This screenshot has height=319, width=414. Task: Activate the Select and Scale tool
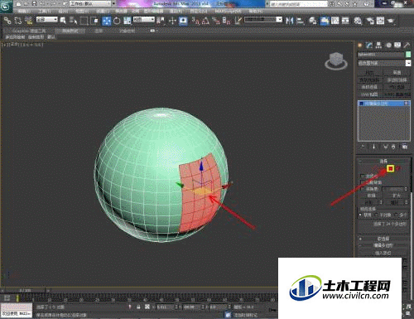point(128,21)
